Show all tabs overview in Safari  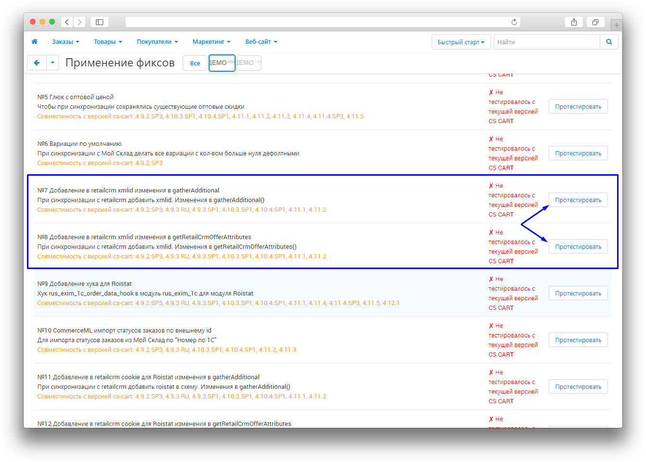point(595,22)
